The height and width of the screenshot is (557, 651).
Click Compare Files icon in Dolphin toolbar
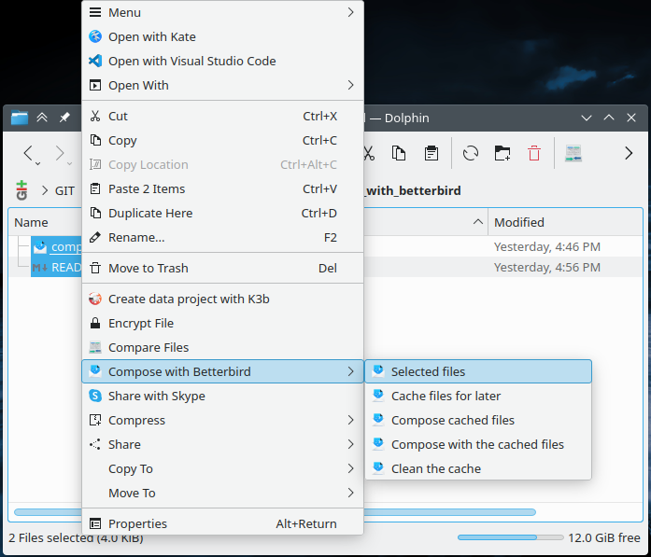pyautogui.click(x=573, y=153)
